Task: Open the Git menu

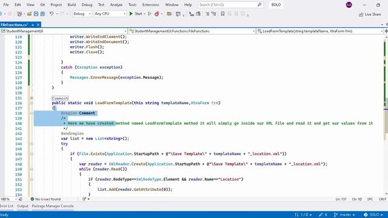Action: click(42, 5)
